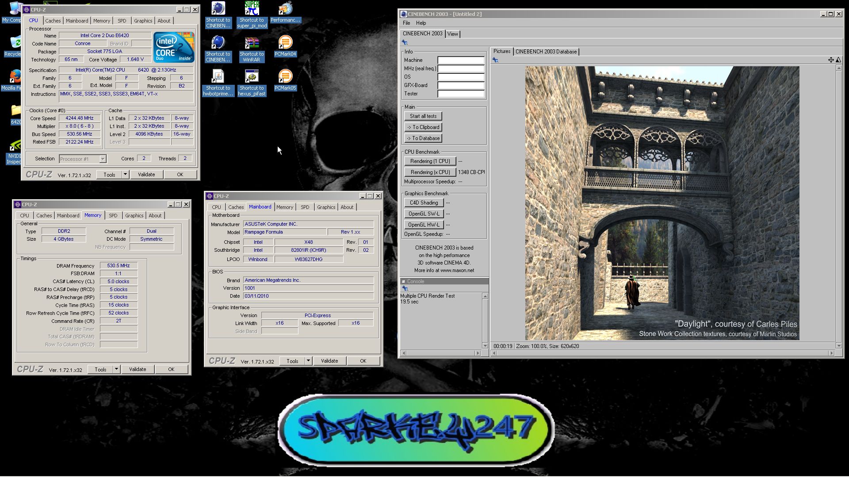This screenshot has height=477, width=849.
Task: Open the File menu in CINEBENCH
Action: click(406, 23)
